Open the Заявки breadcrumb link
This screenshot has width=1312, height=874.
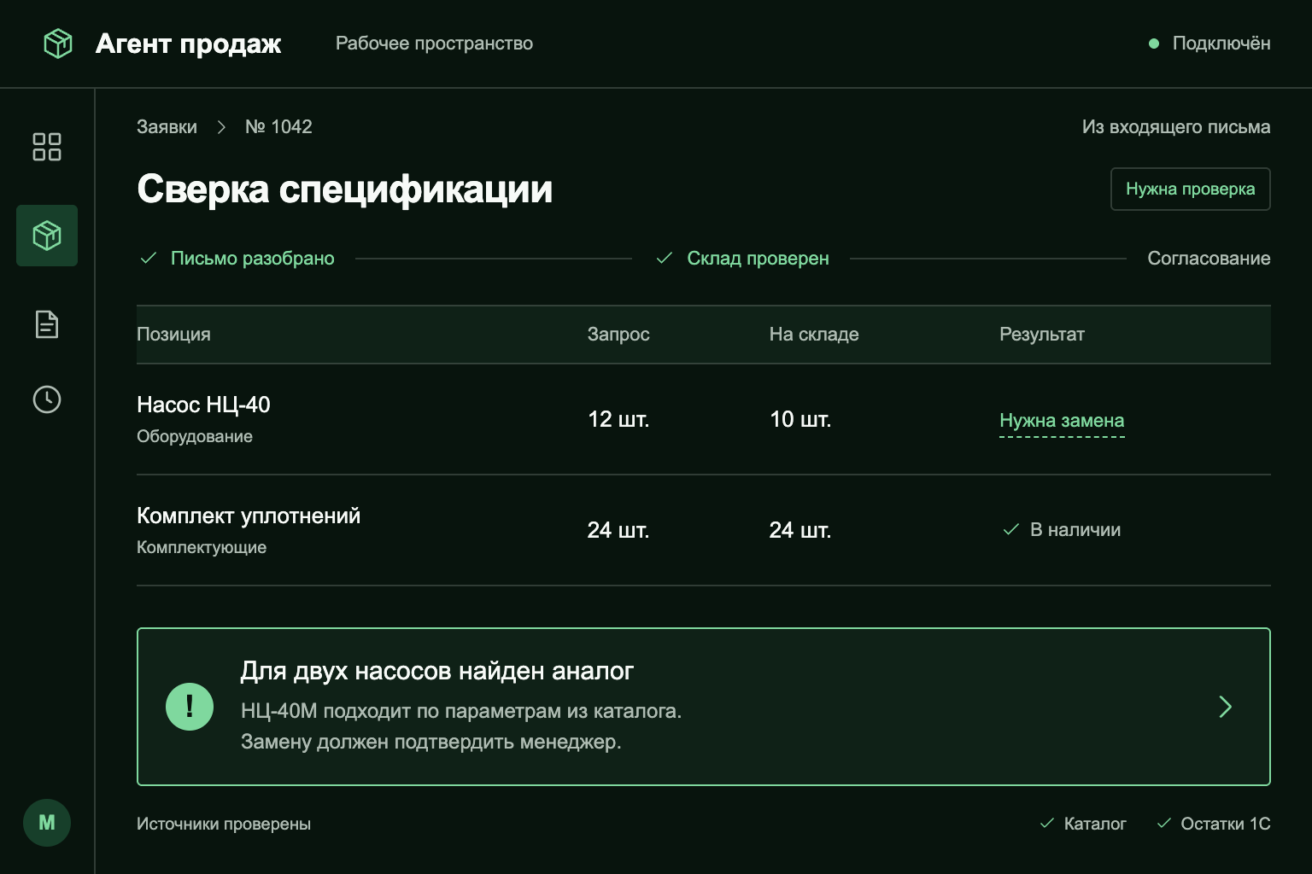coord(167,127)
